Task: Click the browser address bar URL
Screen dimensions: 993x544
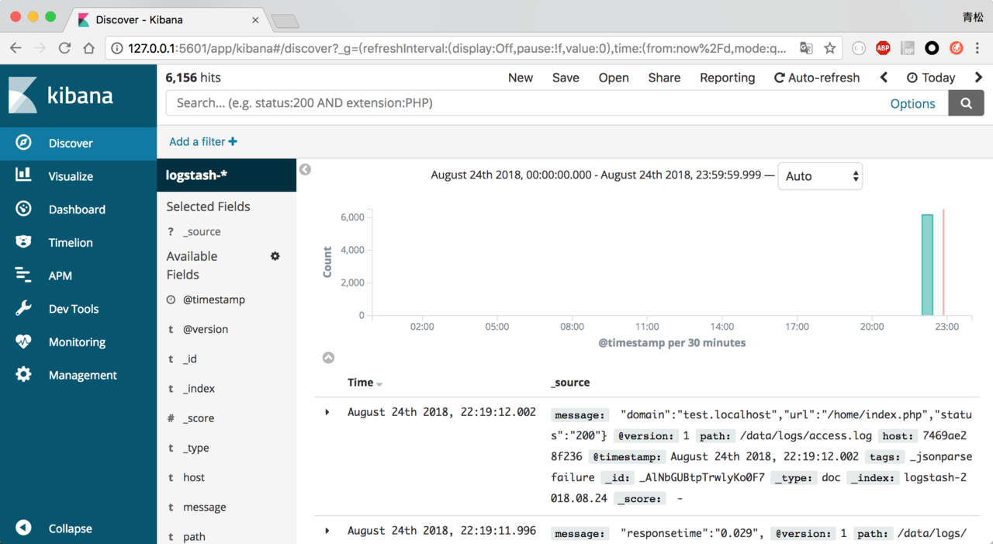Action: [x=457, y=48]
